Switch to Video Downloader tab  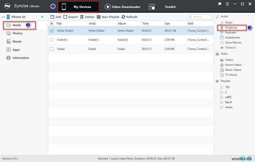pos(123,7)
